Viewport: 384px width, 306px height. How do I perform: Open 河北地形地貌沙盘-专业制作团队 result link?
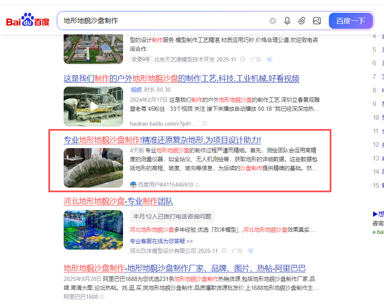pyautogui.click(x=118, y=201)
